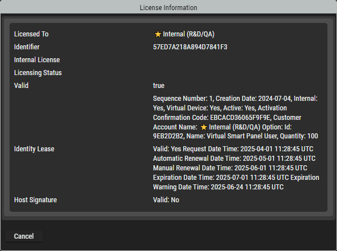This screenshot has height=251, width=337.
Task: Click the 'Confirmation Code: EBCACD36065F9F9E' line
Action: pyautogui.click(x=227, y=118)
